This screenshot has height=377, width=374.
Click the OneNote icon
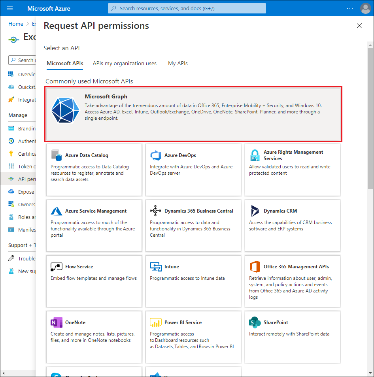(x=56, y=322)
